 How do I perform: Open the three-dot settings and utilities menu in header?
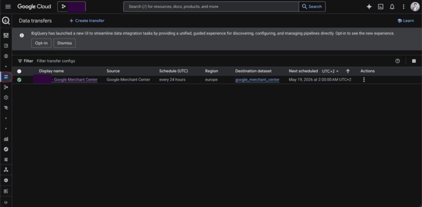pyautogui.click(x=403, y=7)
